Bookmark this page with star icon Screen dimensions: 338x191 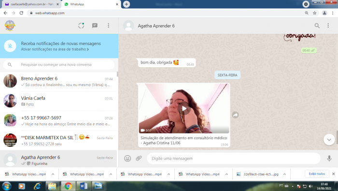pyautogui.click(x=314, y=13)
